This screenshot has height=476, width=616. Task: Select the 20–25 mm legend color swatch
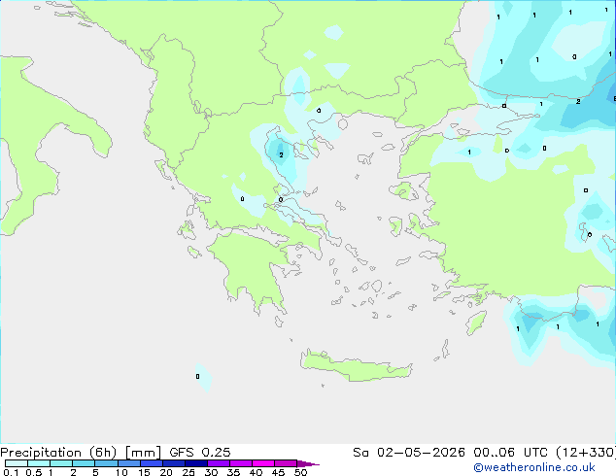click(x=173, y=463)
